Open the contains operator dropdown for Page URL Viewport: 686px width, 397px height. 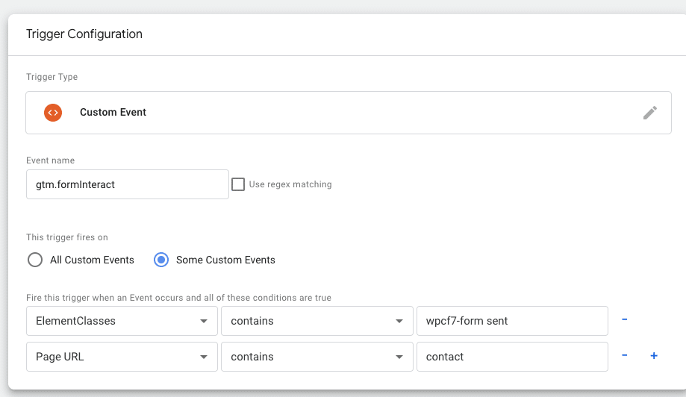317,357
